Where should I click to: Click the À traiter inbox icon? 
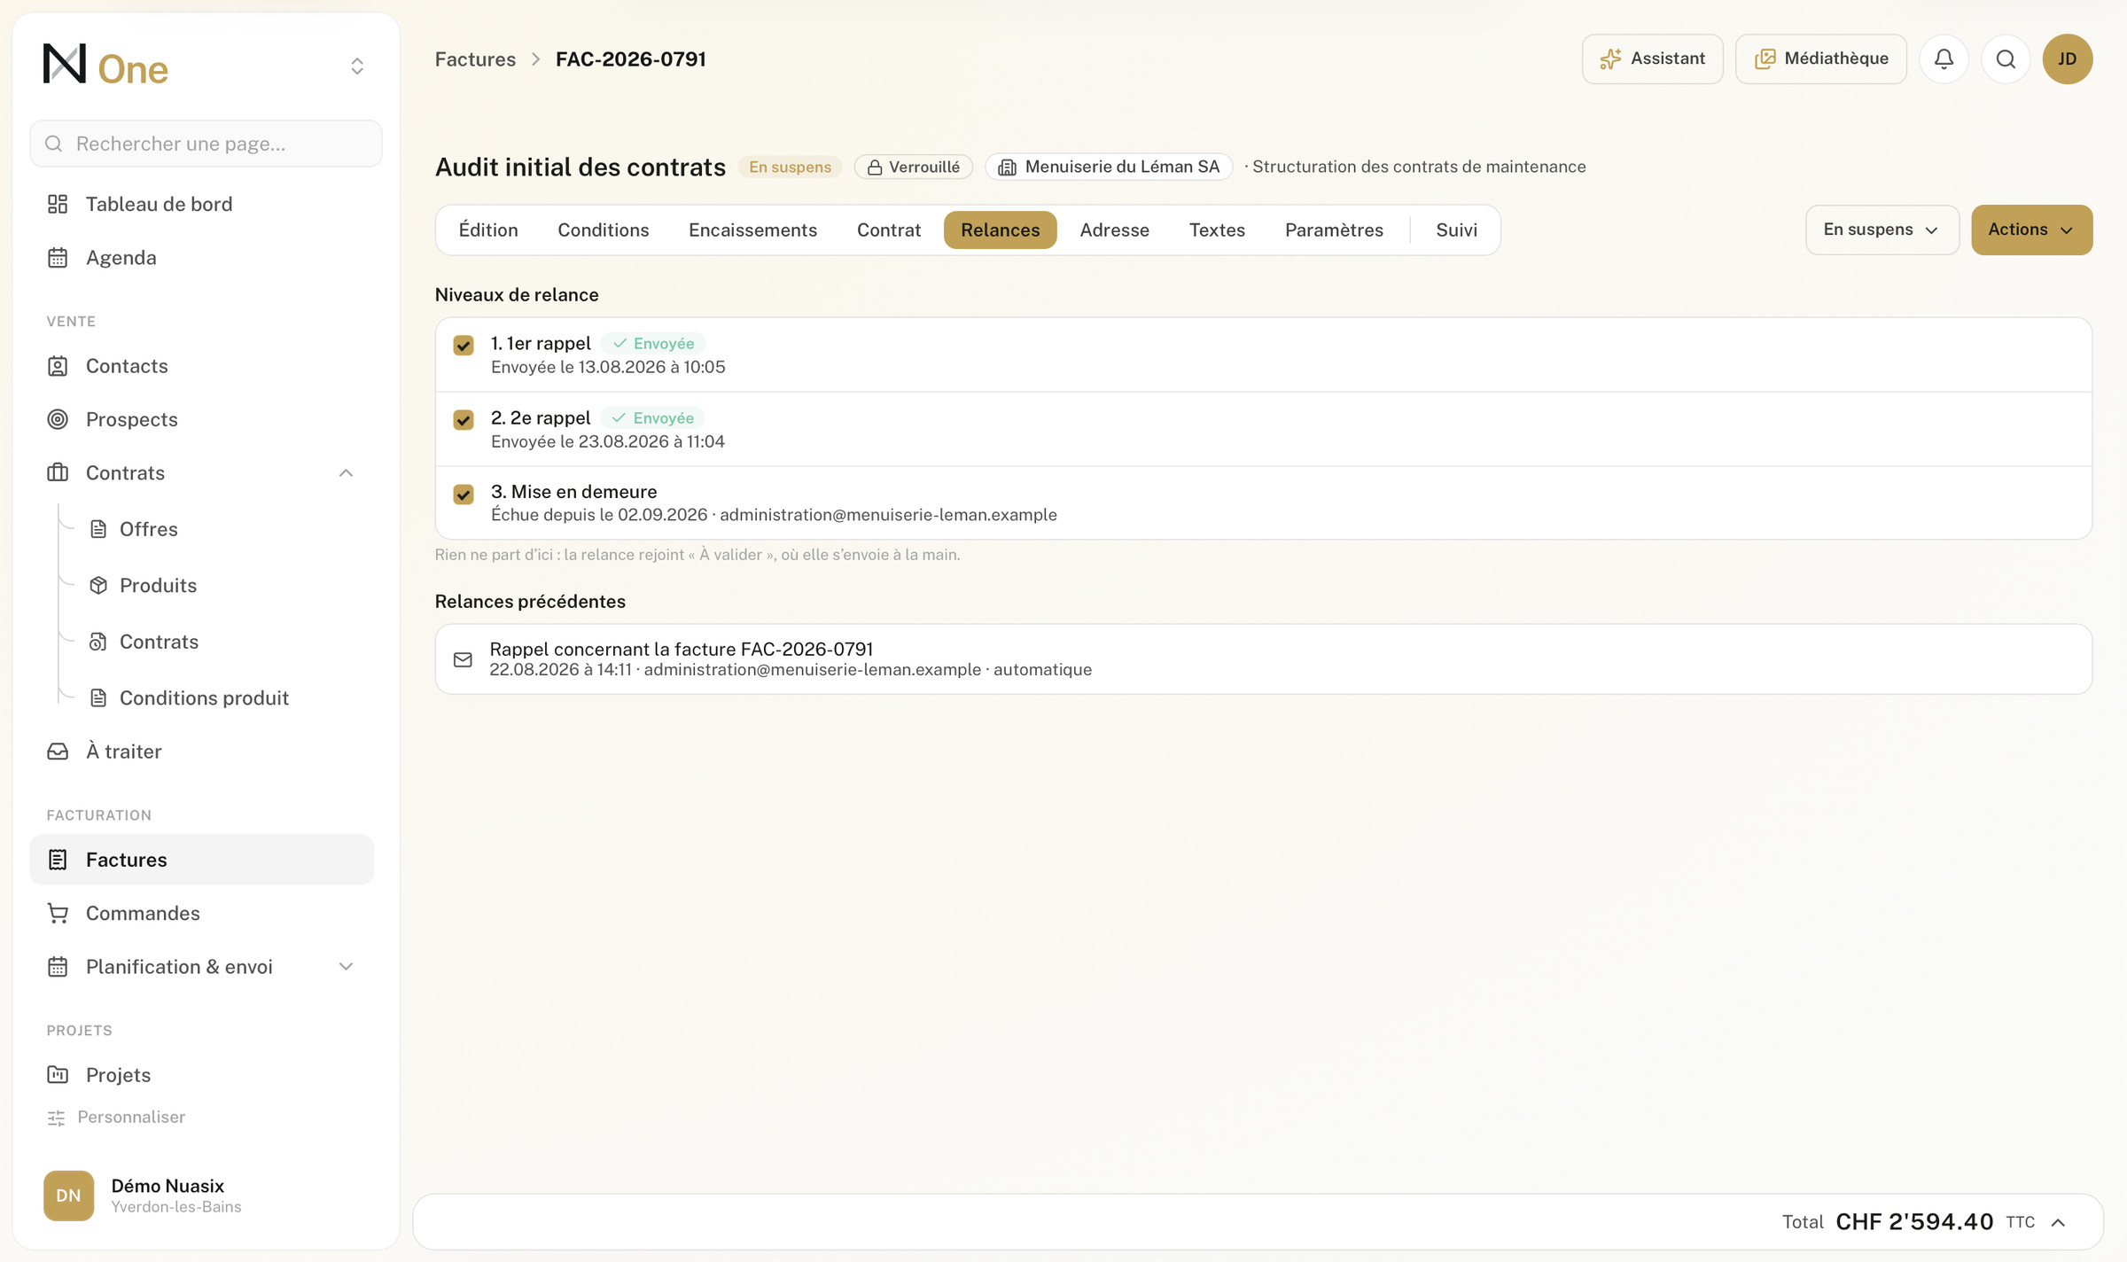pos(58,752)
